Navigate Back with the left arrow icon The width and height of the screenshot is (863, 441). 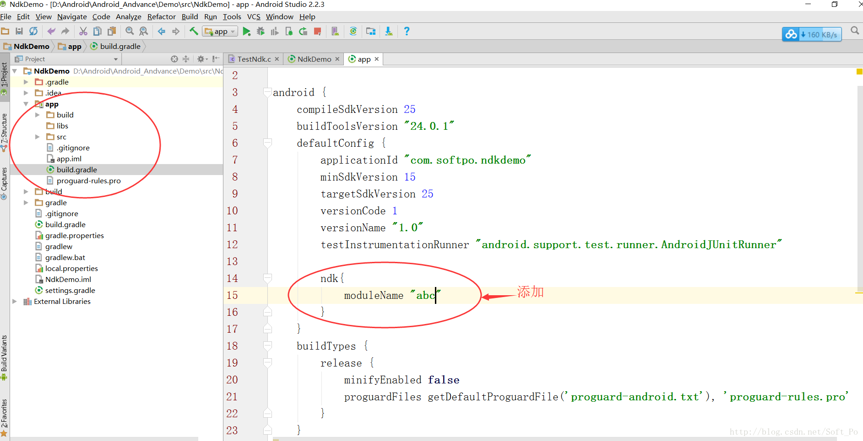[162, 32]
